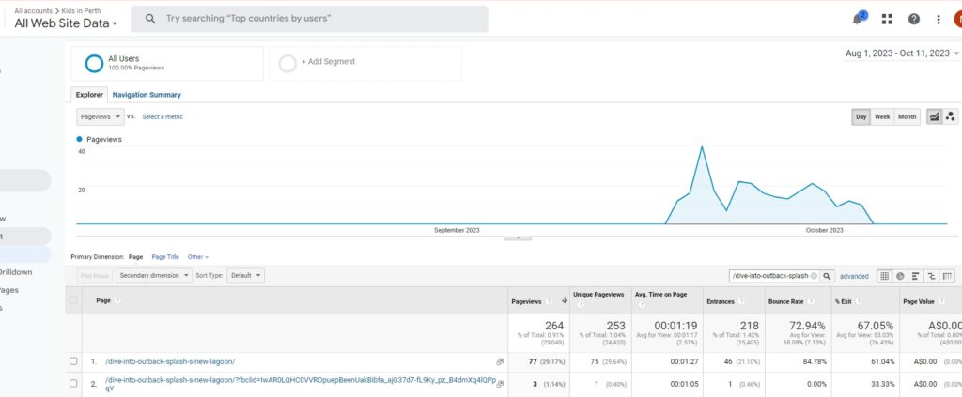962x397 pixels.
Task: Expand the Secondary dimension dropdown
Action: (x=155, y=276)
